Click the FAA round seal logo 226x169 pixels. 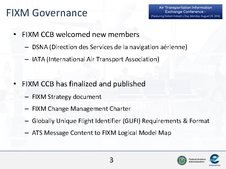[x=182, y=160]
